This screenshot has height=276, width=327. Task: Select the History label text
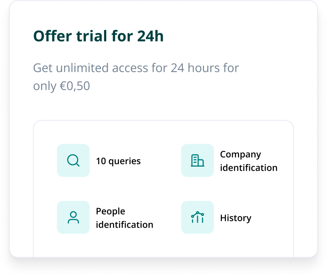click(x=235, y=218)
